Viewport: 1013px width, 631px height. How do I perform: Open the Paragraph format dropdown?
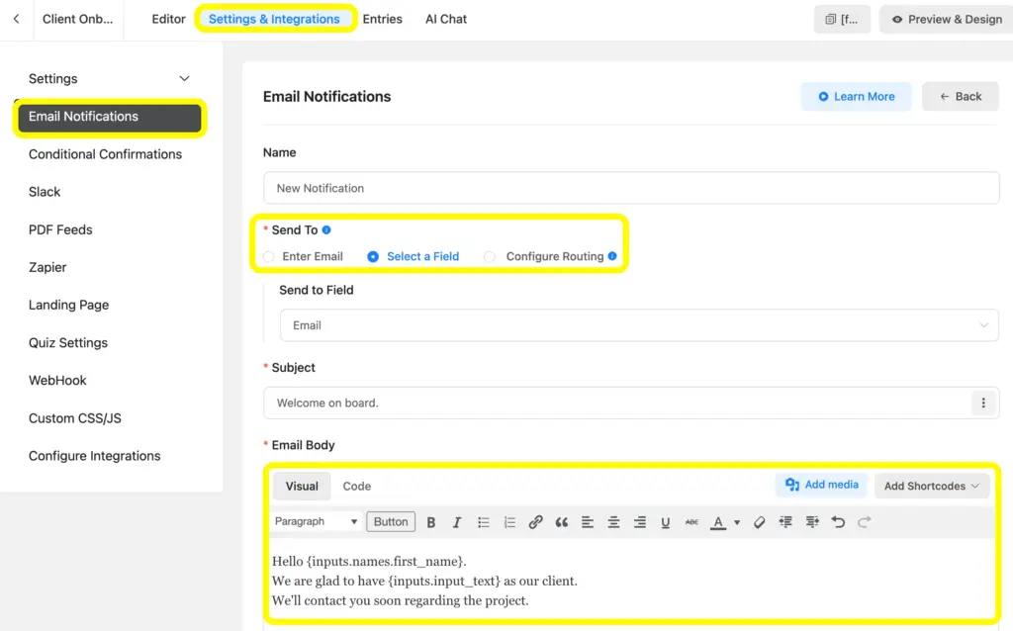316,522
